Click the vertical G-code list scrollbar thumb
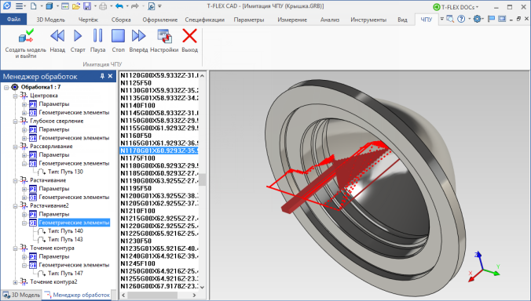Screen dimensions: 531x301 coord(202,180)
